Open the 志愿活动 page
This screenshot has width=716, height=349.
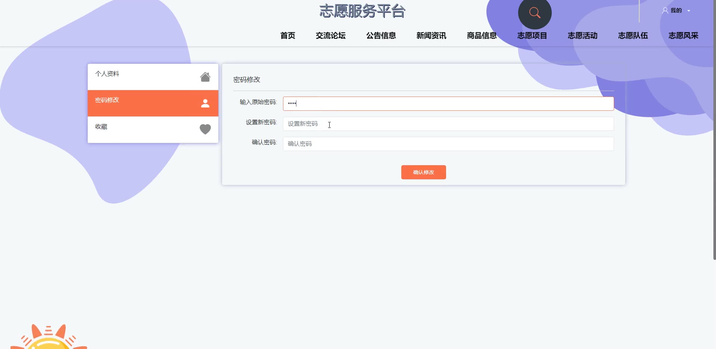point(583,35)
